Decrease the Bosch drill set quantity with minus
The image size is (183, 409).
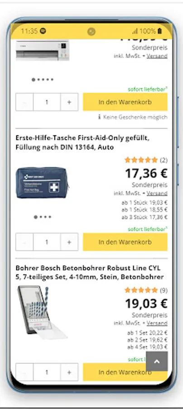pos(24,372)
